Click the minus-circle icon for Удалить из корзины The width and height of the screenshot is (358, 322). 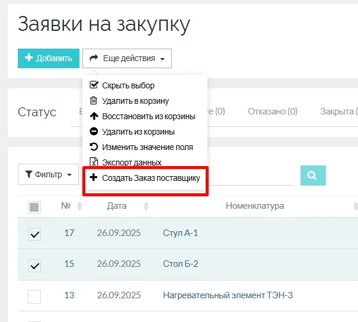click(94, 132)
